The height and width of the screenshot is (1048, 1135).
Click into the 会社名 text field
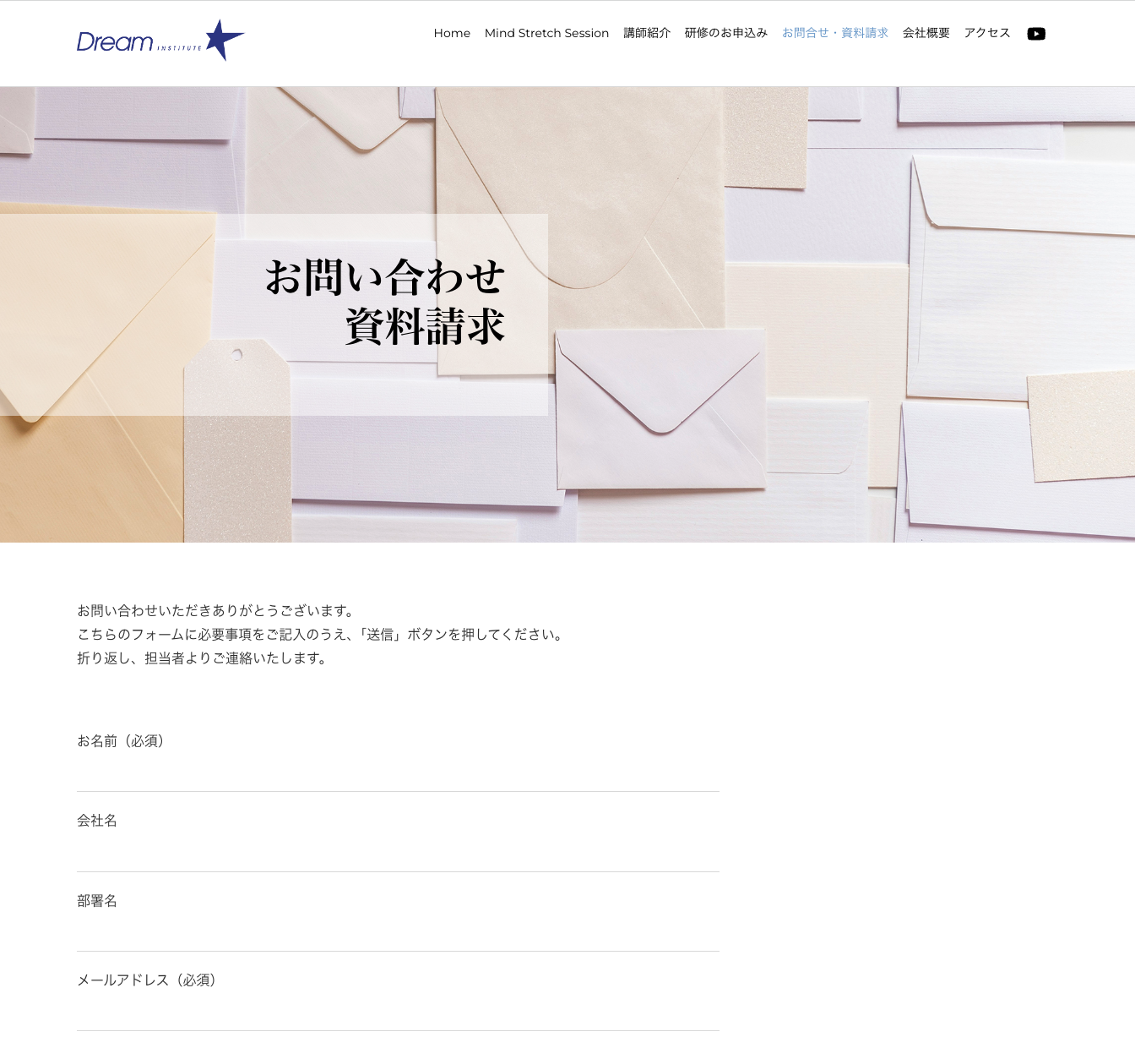click(x=398, y=853)
